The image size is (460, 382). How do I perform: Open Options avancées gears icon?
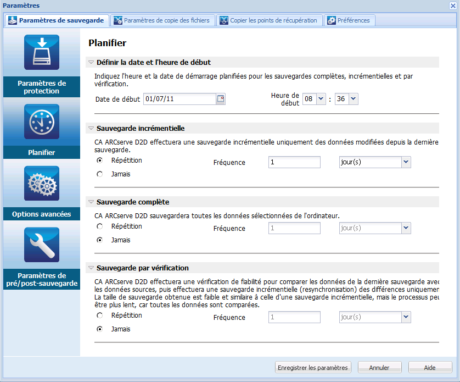42,184
